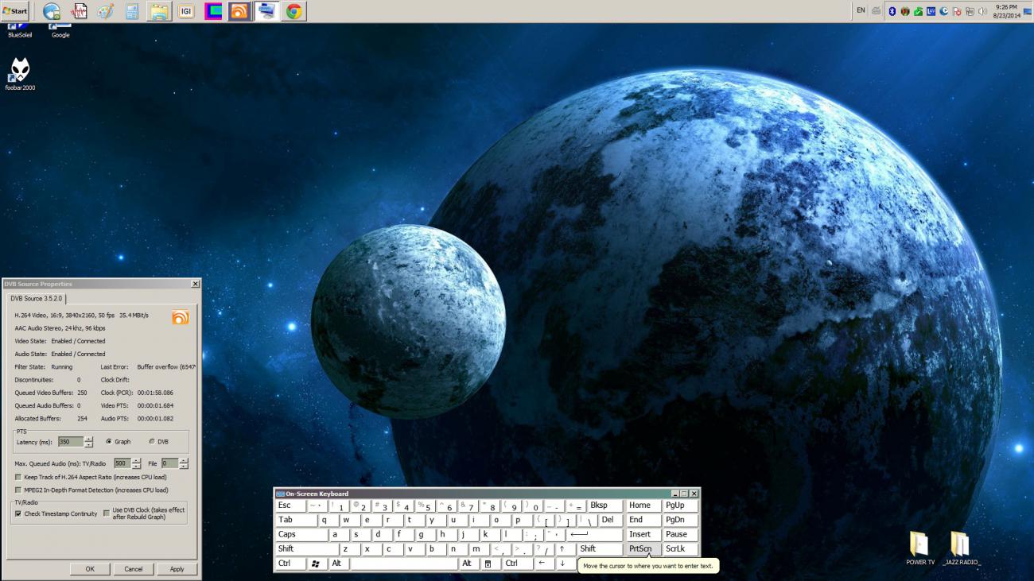
Task: Click Apply in DVB Source Properties
Action: coord(177,569)
